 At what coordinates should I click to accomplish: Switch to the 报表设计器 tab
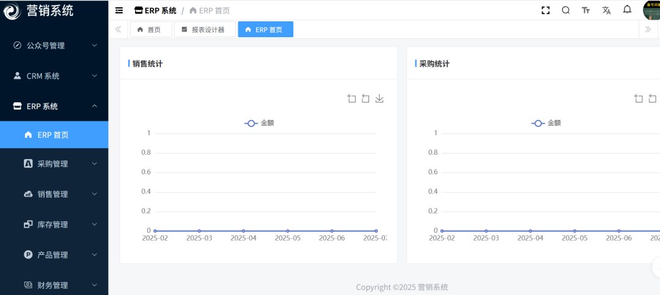205,29
